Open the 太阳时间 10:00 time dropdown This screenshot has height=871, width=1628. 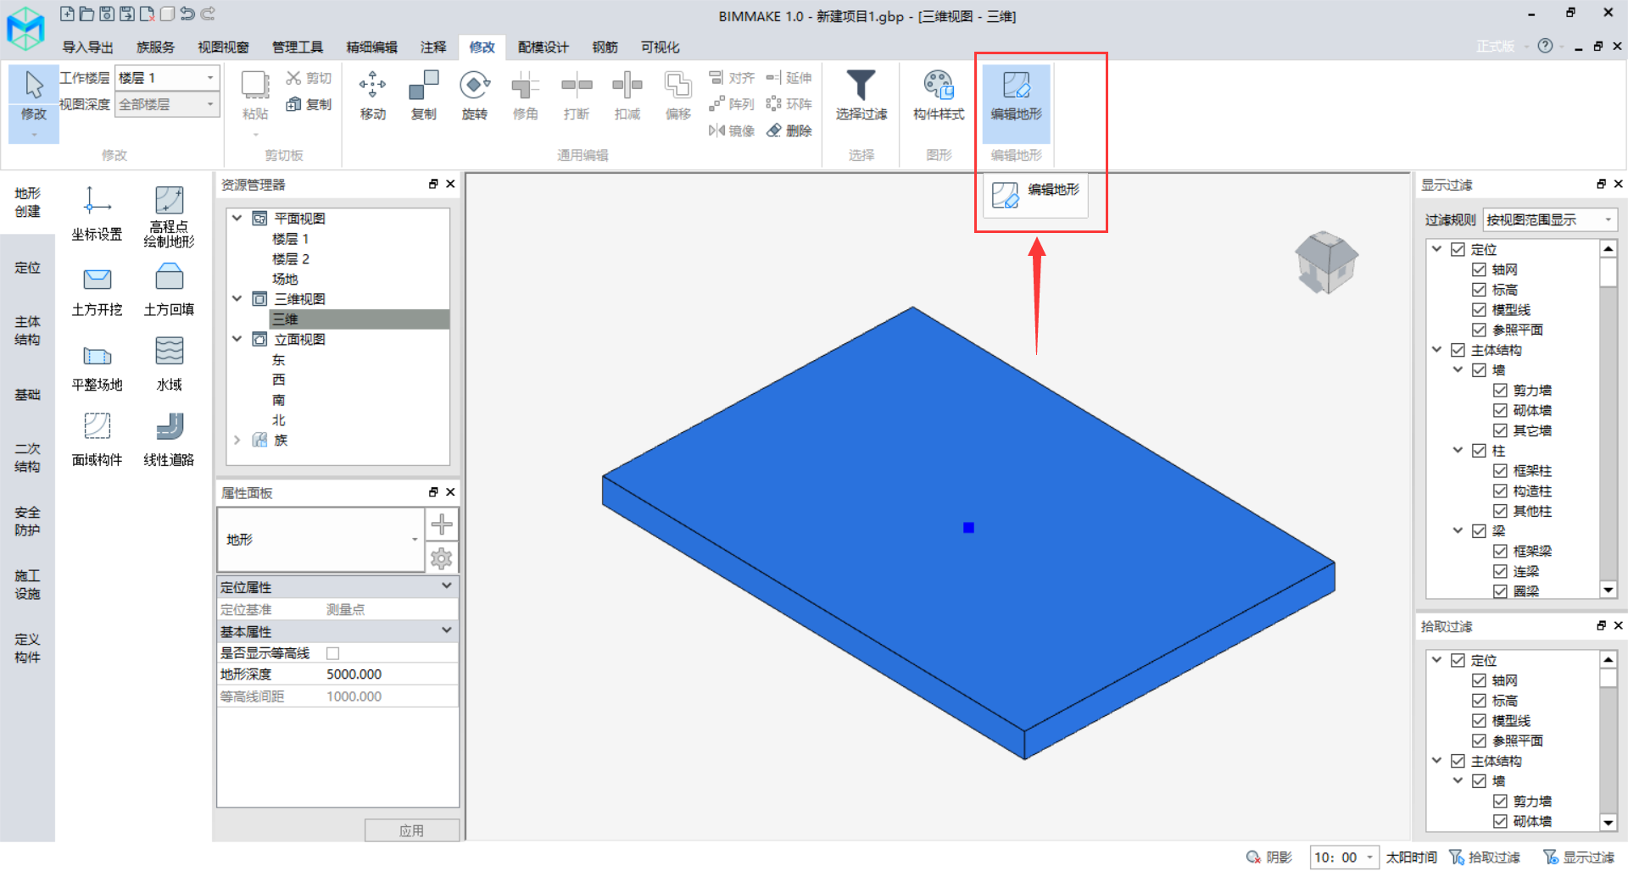[1344, 857]
